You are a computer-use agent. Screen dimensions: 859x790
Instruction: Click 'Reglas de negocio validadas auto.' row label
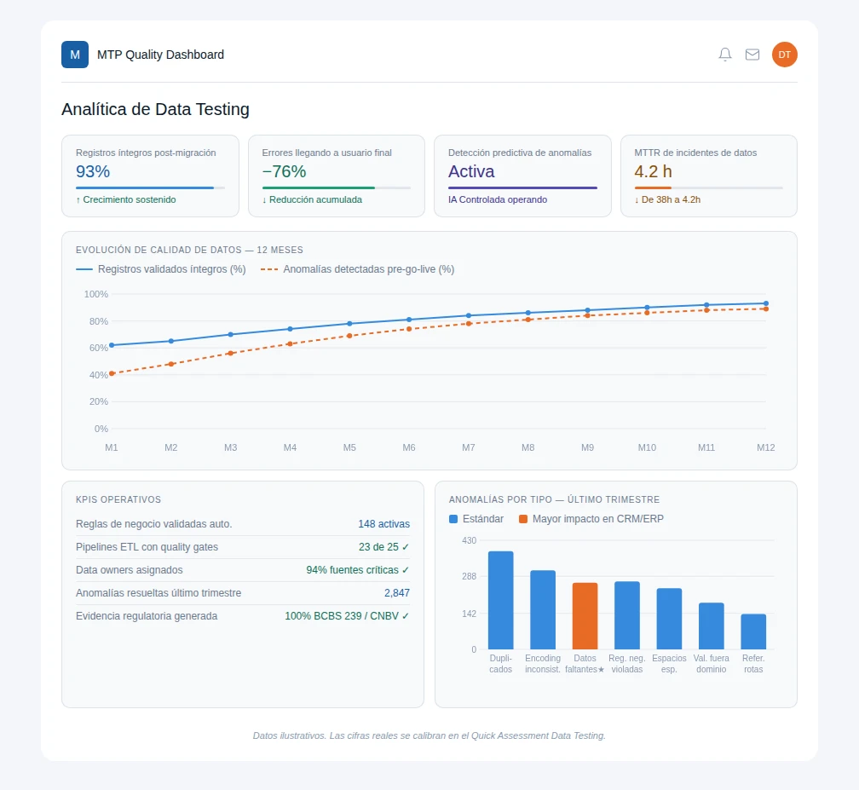[x=154, y=524]
